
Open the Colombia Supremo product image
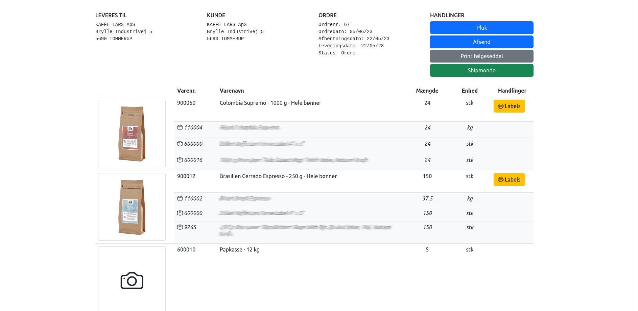coord(132,134)
